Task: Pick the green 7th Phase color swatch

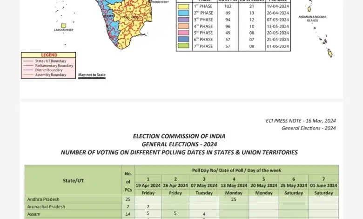Action: tap(183, 46)
